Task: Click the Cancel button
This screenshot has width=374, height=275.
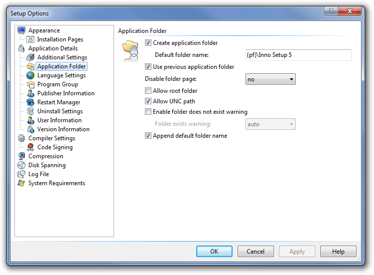Action: [x=255, y=251]
